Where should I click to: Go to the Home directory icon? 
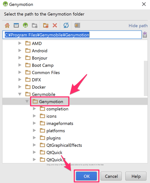coord(7,25)
